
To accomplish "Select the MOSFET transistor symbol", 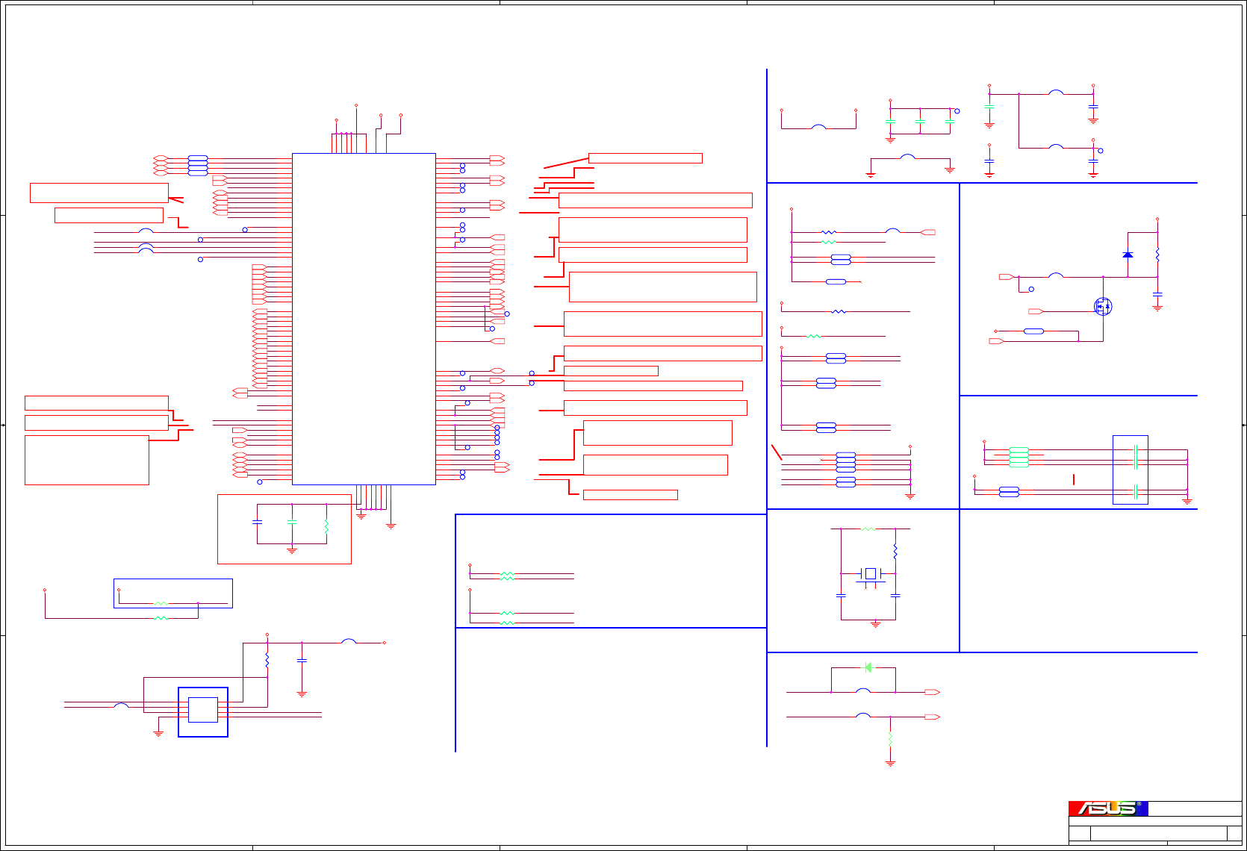I will coord(1103,306).
